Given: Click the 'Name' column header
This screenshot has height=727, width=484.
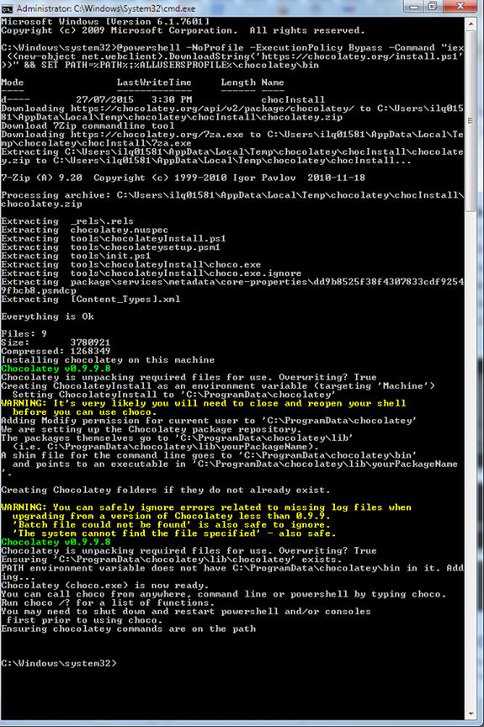Looking at the screenshot, I should point(273,82).
